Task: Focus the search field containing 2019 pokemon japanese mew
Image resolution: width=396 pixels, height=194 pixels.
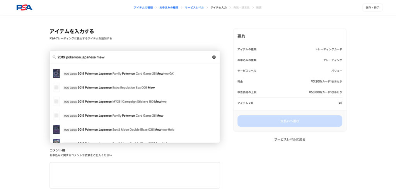Action: [x=135, y=57]
